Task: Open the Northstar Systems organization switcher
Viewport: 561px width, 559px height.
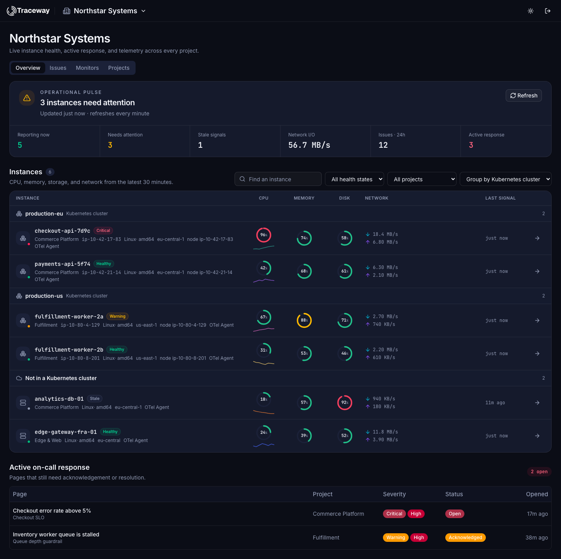Action: (x=104, y=11)
